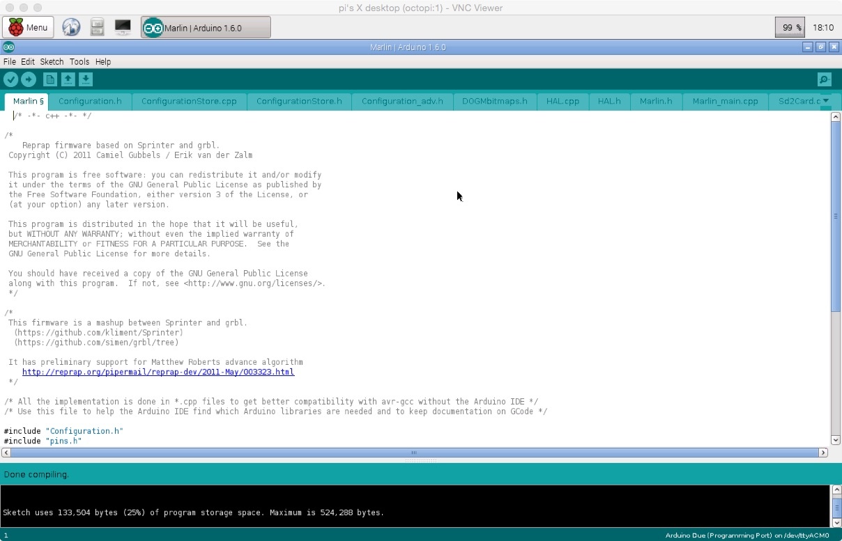The width and height of the screenshot is (842, 541).
Task: Click the 'Done compiling.' status message
Action: click(36, 474)
